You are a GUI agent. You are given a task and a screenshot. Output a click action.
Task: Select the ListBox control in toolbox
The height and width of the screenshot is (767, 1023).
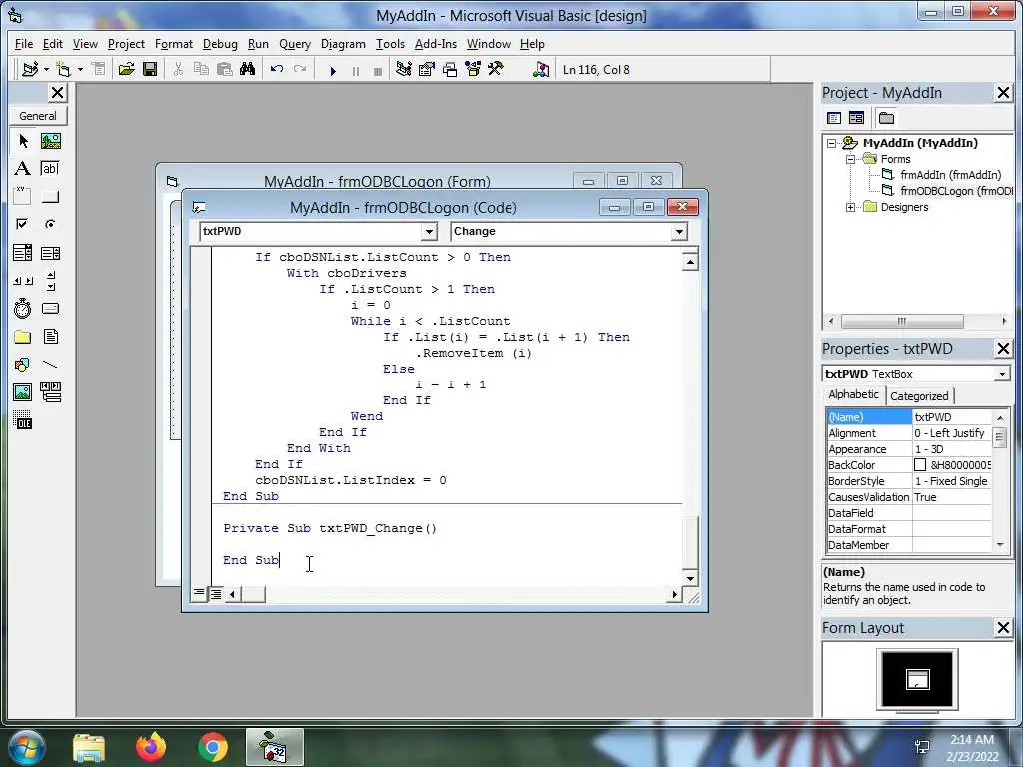point(50,253)
